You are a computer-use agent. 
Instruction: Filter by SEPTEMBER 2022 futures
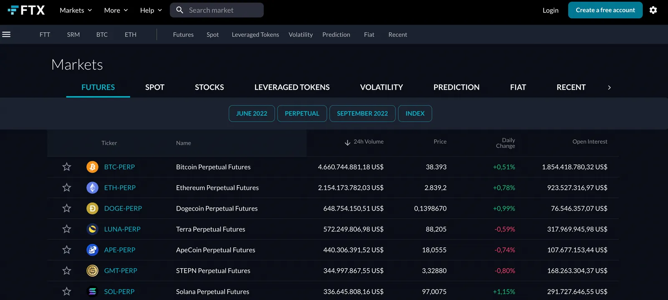(362, 113)
